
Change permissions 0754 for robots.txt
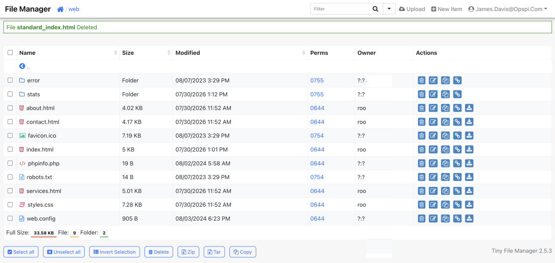tap(317, 177)
